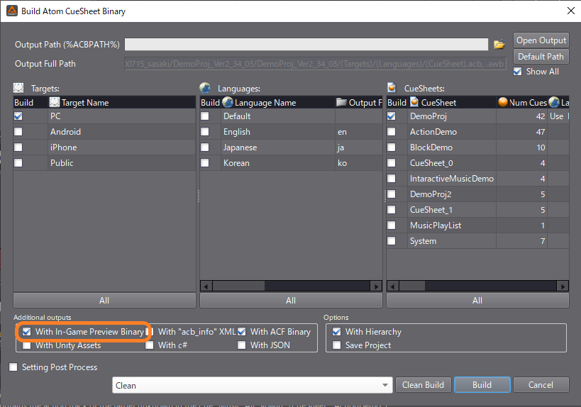Click the Target Name column header
Screen dimensions: 581x407
coord(122,103)
